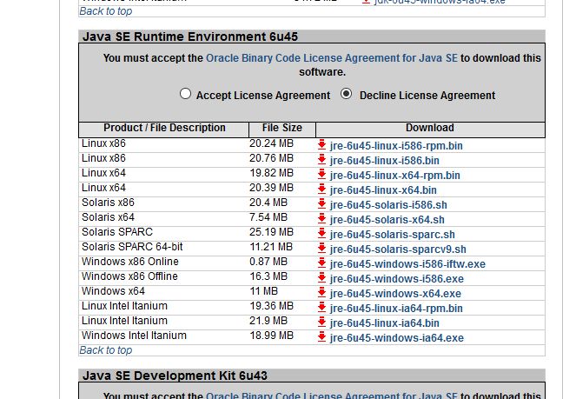576x399 pixels.
Task: Click download arrow icon for jre-6u45-windows-i586-iftw.exe
Action: click(321, 263)
